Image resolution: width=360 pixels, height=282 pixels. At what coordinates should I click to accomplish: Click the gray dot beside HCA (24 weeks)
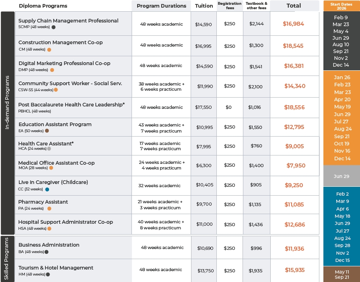click(x=49, y=149)
